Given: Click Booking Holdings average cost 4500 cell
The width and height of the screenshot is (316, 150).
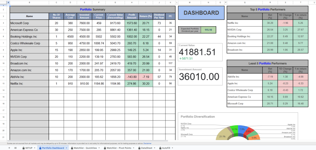Looking at the screenshot, I should (70, 37).
